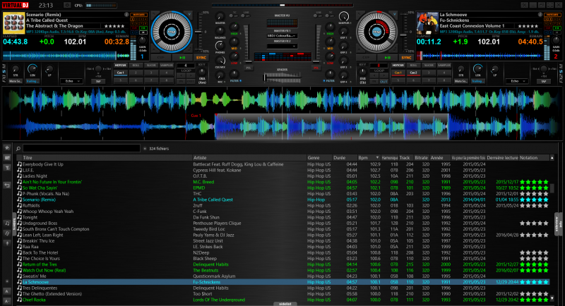Trigger Cue 2 pad on the right deck

[413, 73]
